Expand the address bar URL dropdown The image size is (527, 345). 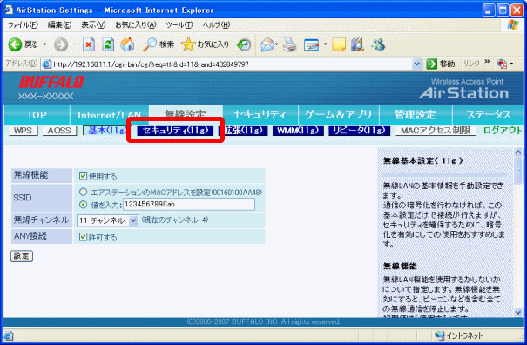416,64
